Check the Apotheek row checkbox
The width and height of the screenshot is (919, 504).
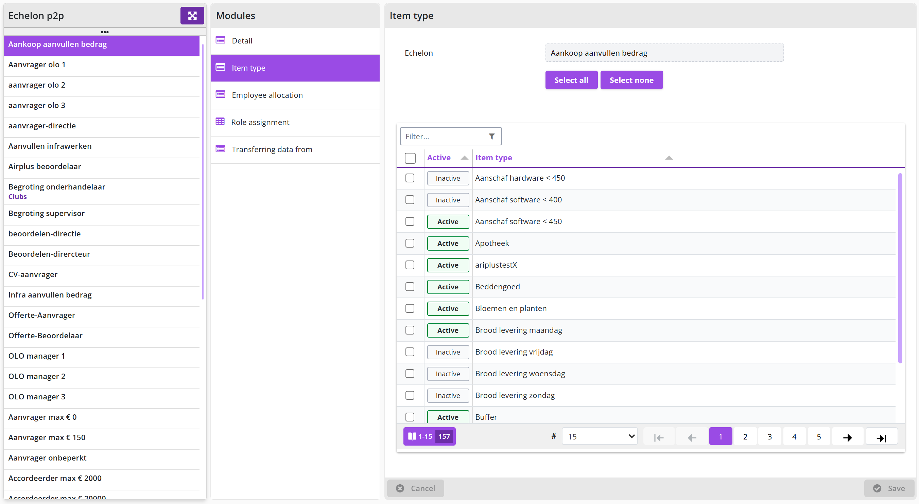tap(410, 243)
